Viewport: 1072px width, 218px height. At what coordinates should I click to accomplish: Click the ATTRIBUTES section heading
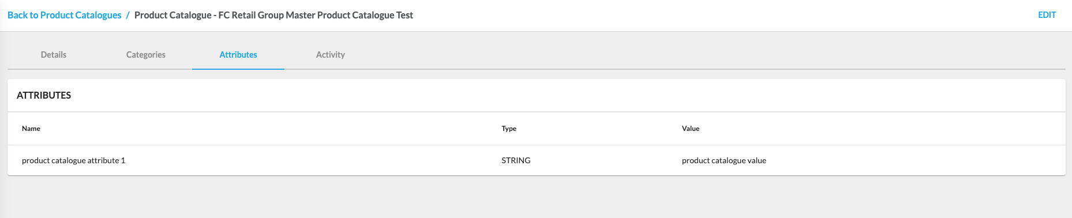[x=44, y=95]
